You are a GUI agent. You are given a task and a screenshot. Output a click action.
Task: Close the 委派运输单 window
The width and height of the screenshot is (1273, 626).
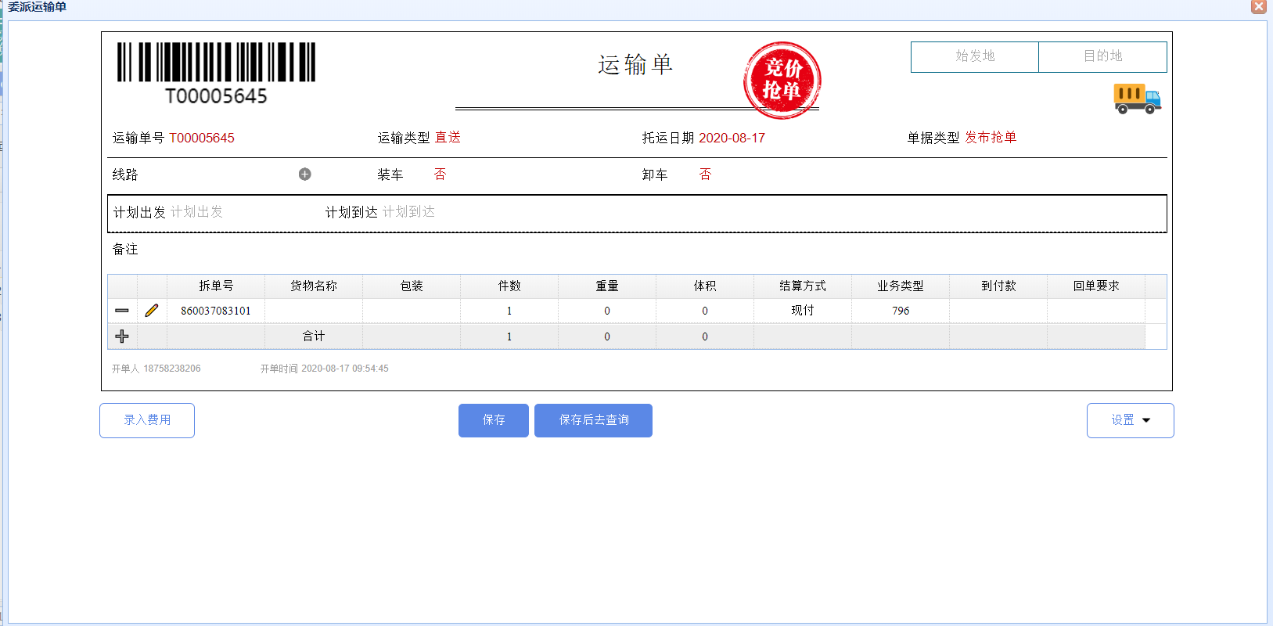tap(1259, 6)
